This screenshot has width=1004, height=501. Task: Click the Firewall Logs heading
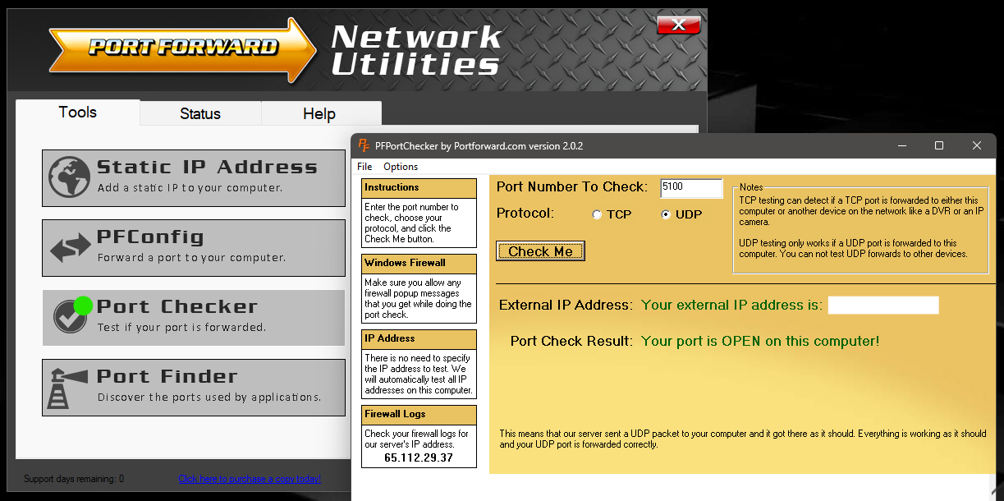point(395,414)
